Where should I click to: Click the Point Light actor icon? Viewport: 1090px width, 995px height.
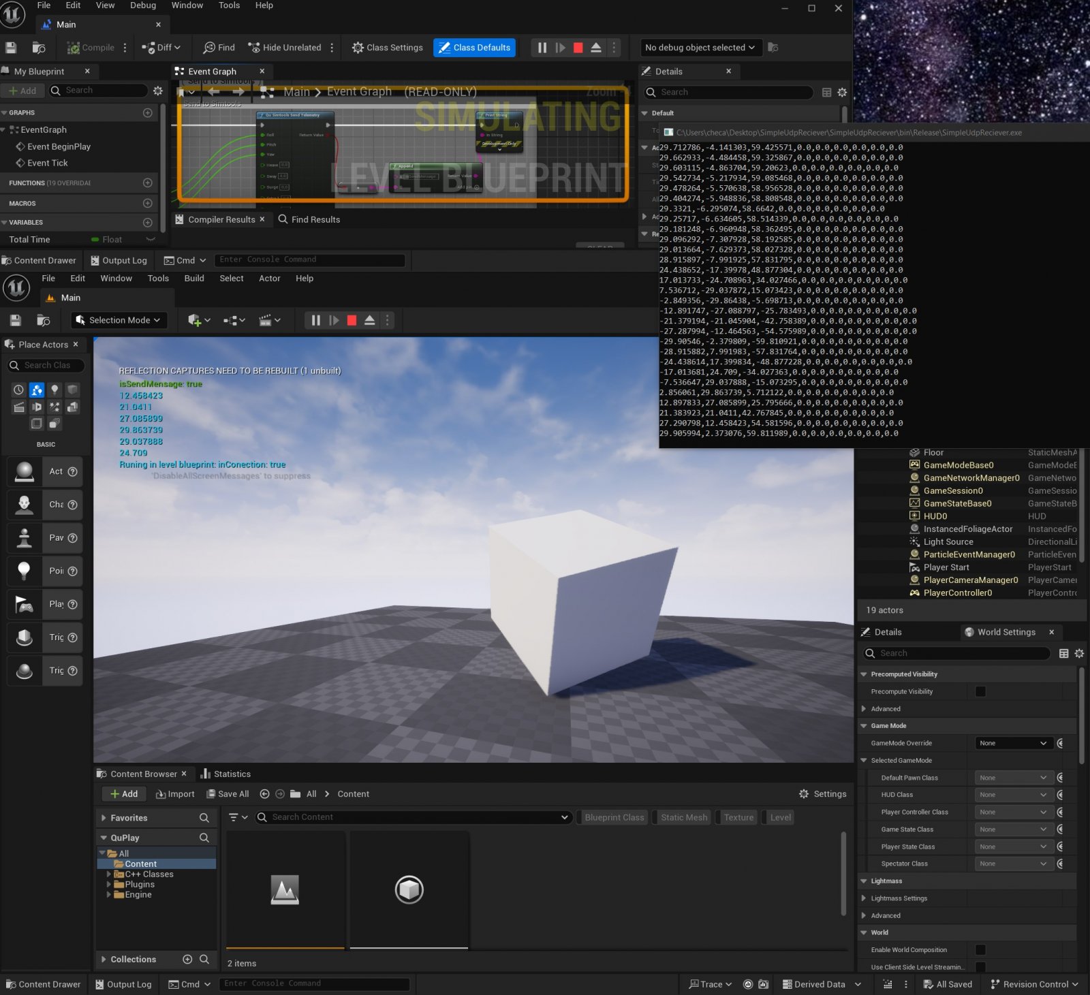point(25,571)
